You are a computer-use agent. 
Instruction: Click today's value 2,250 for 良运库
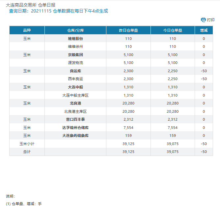pyautogui.click(x=173, y=71)
